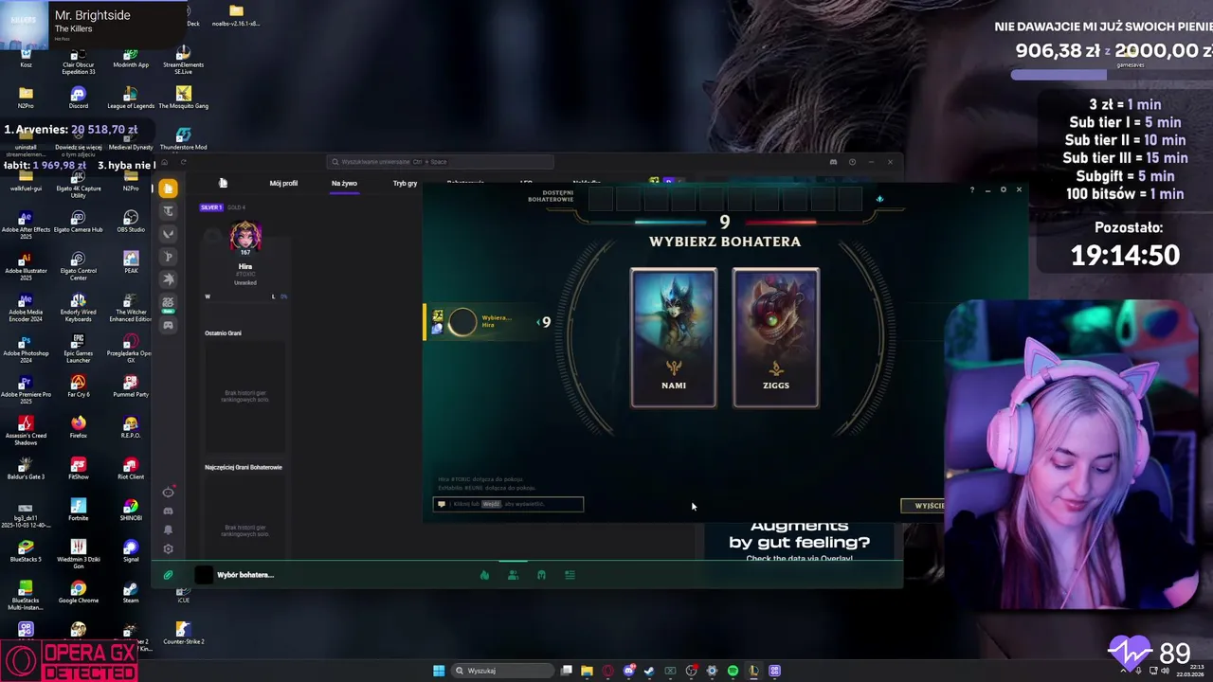Open the notifications bell in sidebar
Image resolution: width=1213 pixels, height=682 pixels.
168,529
